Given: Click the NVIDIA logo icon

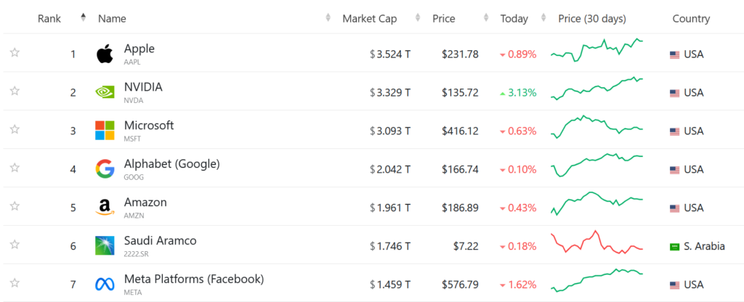Looking at the screenshot, I should pyautogui.click(x=105, y=92).
